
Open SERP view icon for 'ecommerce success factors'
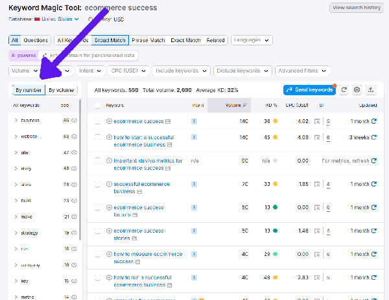[317, 207]
